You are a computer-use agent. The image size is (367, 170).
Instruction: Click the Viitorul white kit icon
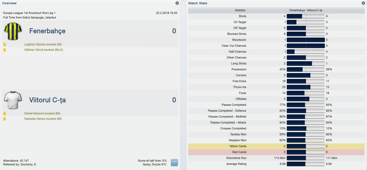[x=13, y=100]
